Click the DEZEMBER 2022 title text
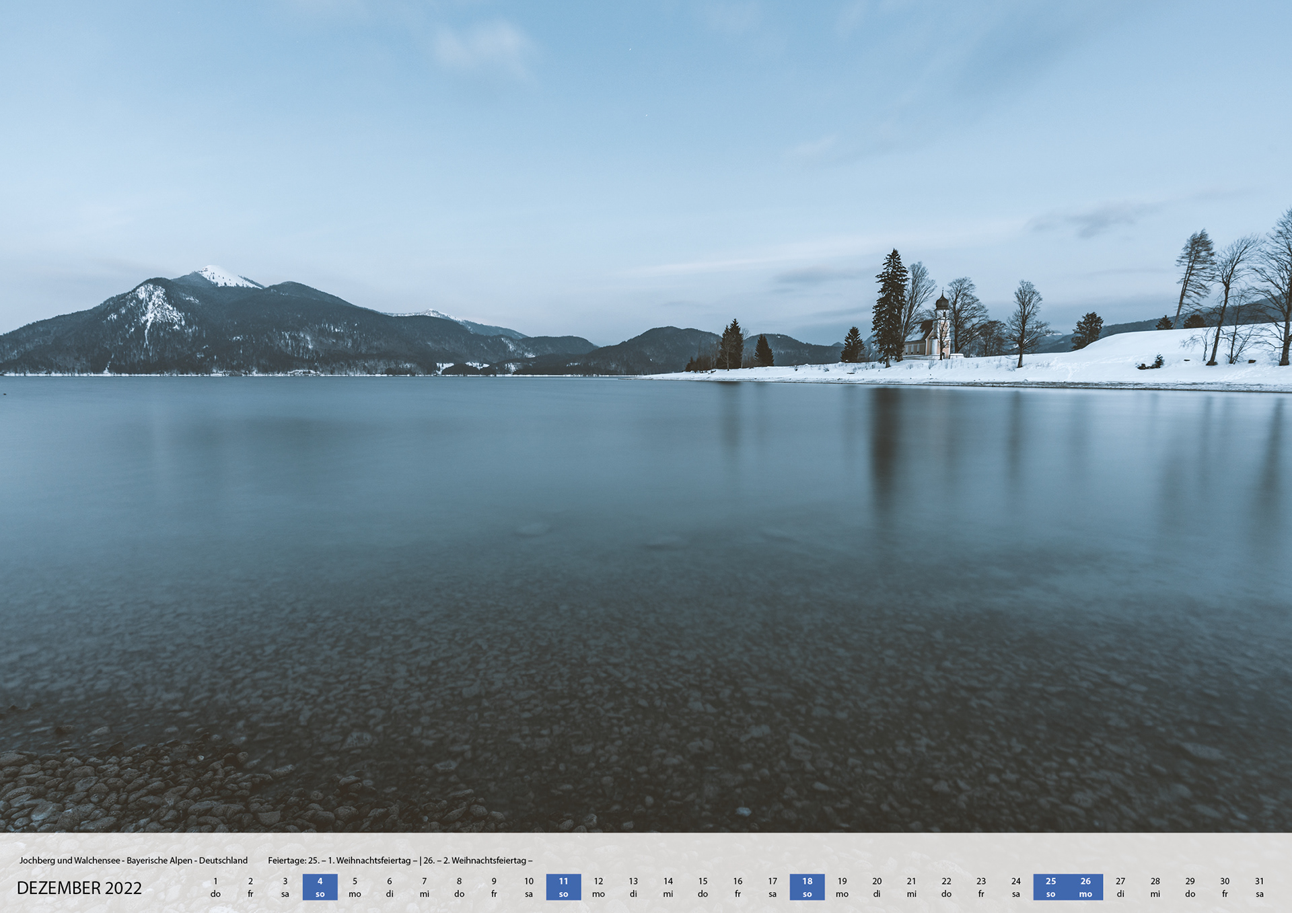 coord(79,888)
